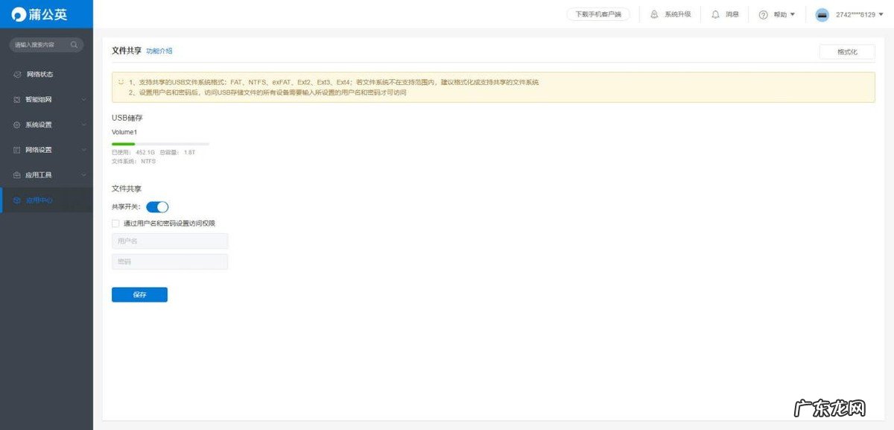Click the 用户名 input field
Viewport: 894px width, 430px height.
[x=170, y=241]
